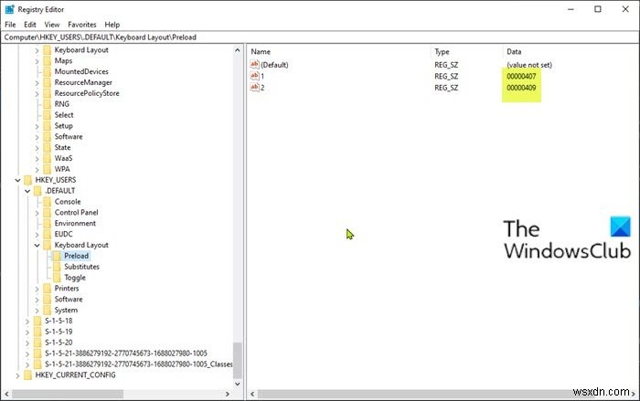Select the S-1-5-20 key
The width and height of the screenshot is (640, 401).
click(59, 343)
